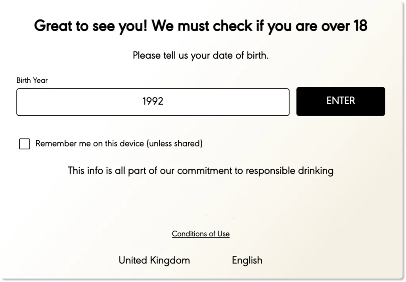Viewport: 406px width, 282px height.
Task: Click the 'Birth Year' field label
Action: point(32,80)
